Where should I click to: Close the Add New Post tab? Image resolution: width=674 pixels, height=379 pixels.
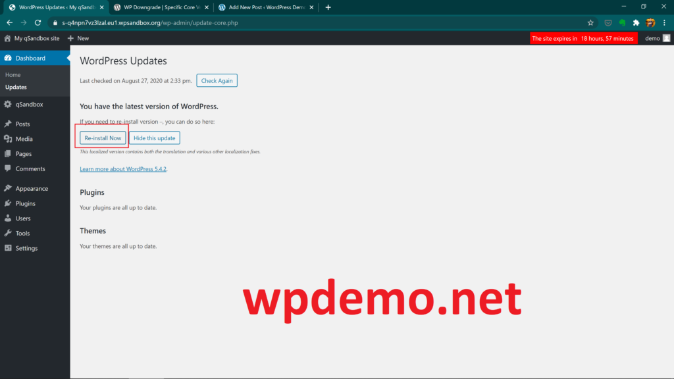pos(311,7)
